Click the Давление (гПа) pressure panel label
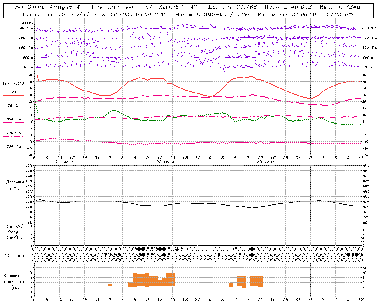The image size is (378, 302). click(x=15, y=186)
